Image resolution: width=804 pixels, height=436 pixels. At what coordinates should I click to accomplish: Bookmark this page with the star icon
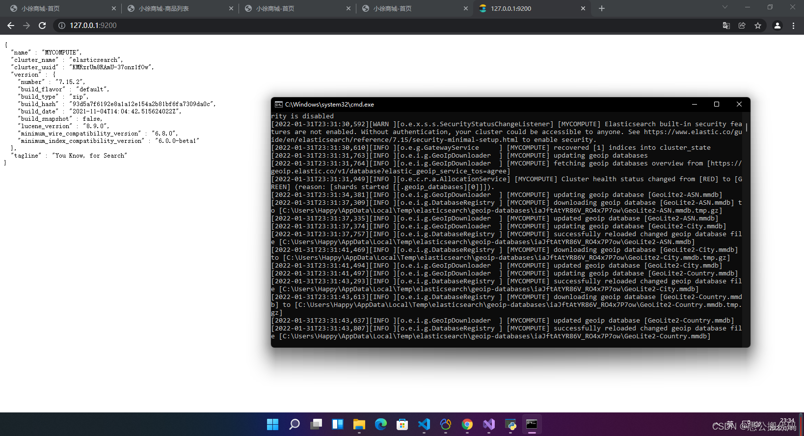pyautogui.click(x=758, y=26)
